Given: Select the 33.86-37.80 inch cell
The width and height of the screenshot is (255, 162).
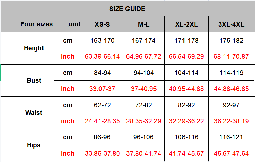Looking at the screenshot, I should pyautogui.click(x=103, y=154).
